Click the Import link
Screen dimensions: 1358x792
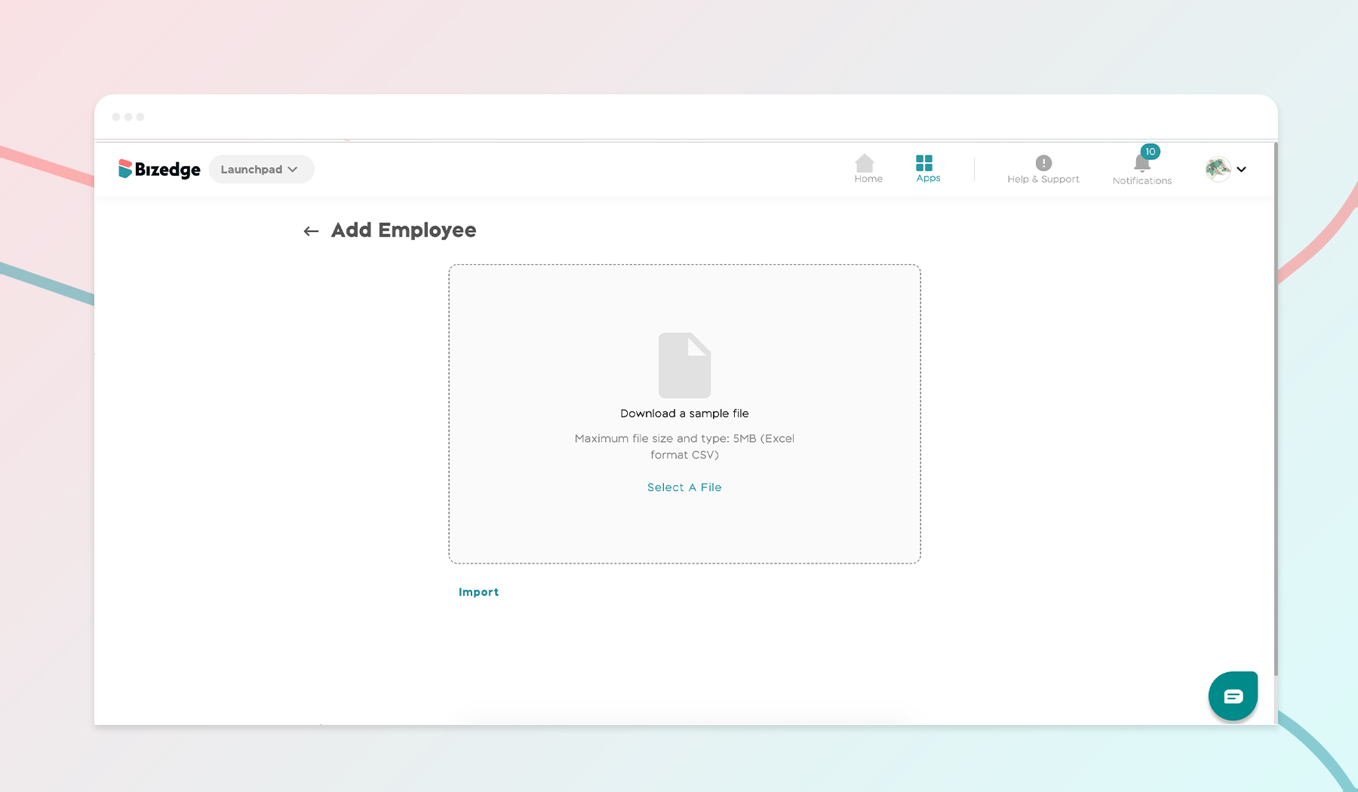[478, 592]
